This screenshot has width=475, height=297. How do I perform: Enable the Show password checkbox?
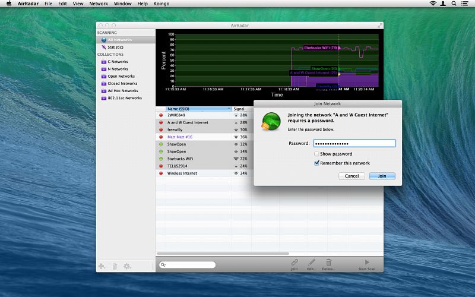coord(317,154)
